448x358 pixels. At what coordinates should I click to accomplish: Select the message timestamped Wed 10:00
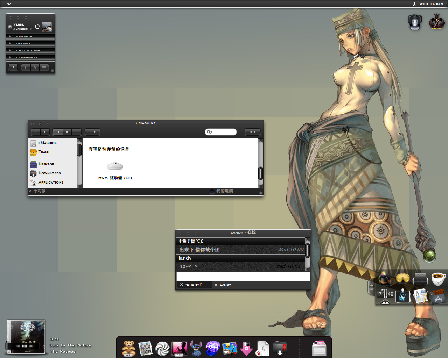click(x=241, y=250)
